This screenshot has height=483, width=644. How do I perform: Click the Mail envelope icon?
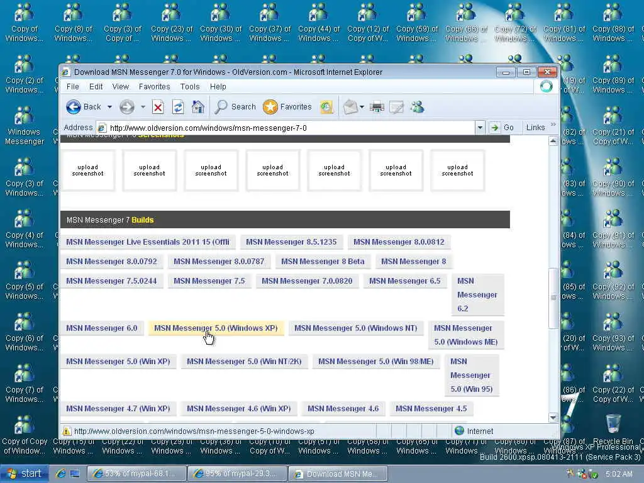coord(350,107)
